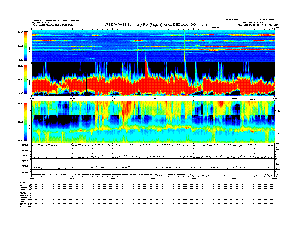Click the 40.00 label on RAD2 color scale

21,32
